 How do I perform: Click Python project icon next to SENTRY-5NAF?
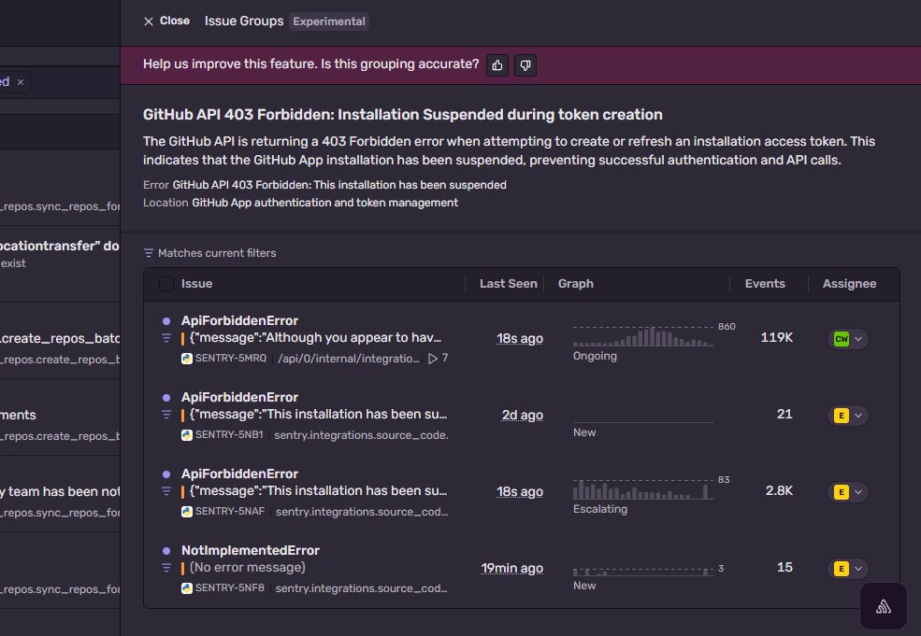[187, 512]
